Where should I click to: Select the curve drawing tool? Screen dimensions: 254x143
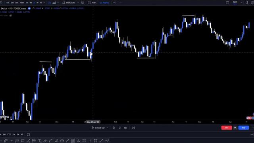coord(51,141)
